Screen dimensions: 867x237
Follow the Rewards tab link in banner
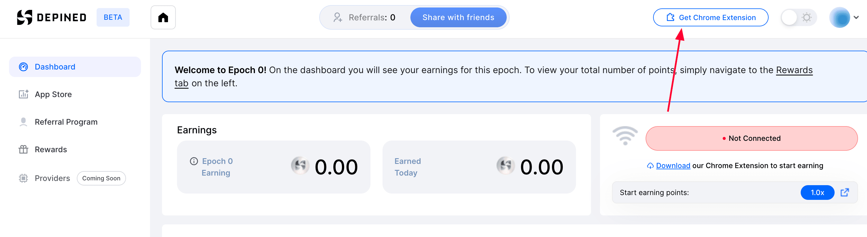coord(794,70)
